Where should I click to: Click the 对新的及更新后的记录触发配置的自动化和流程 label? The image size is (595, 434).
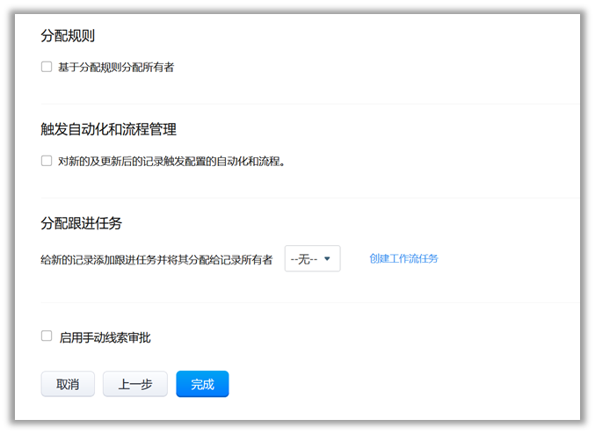(171, 162)
